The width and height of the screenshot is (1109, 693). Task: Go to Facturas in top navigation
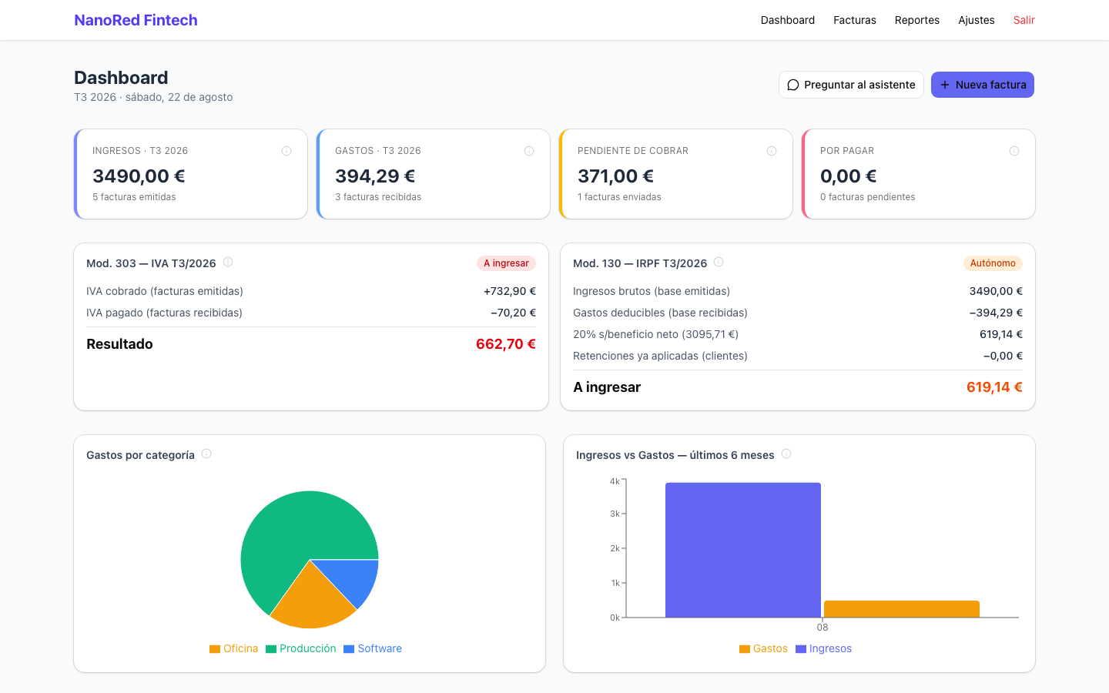coord(855,20)
